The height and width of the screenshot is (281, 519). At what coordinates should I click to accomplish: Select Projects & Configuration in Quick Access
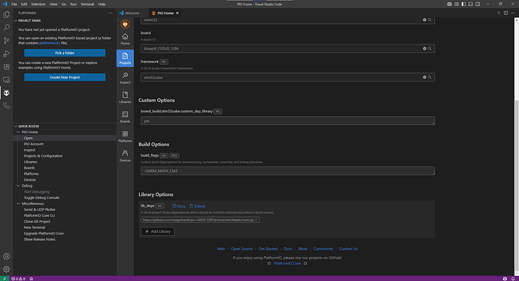pos(43,156)
